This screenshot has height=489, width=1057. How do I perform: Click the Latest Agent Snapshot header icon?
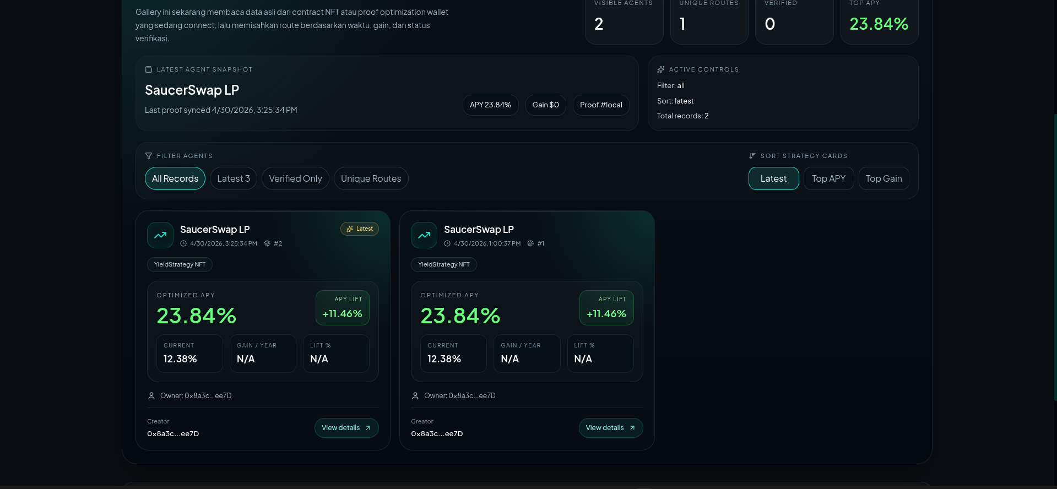(x=149, y=69)
